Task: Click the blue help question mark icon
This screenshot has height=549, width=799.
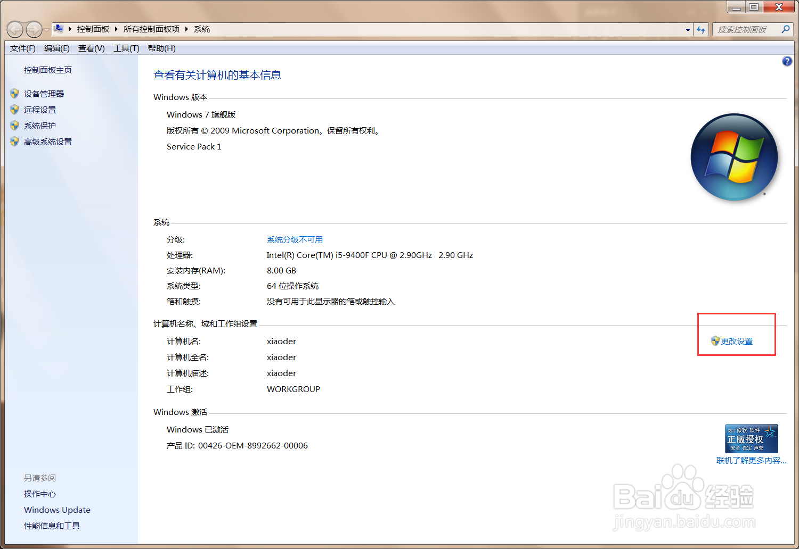Action: point(787,62)
